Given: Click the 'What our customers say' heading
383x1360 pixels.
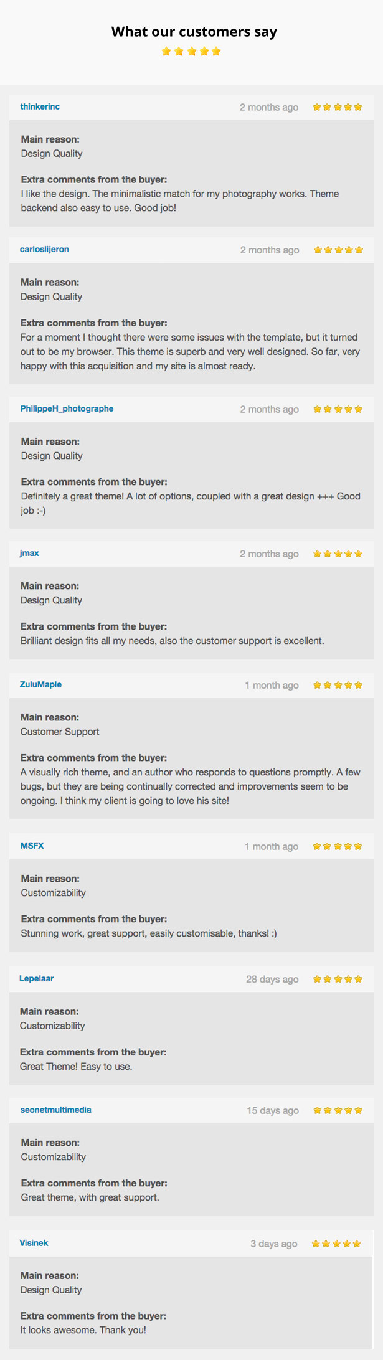Looking at the screenshot, I should [194, 32].
